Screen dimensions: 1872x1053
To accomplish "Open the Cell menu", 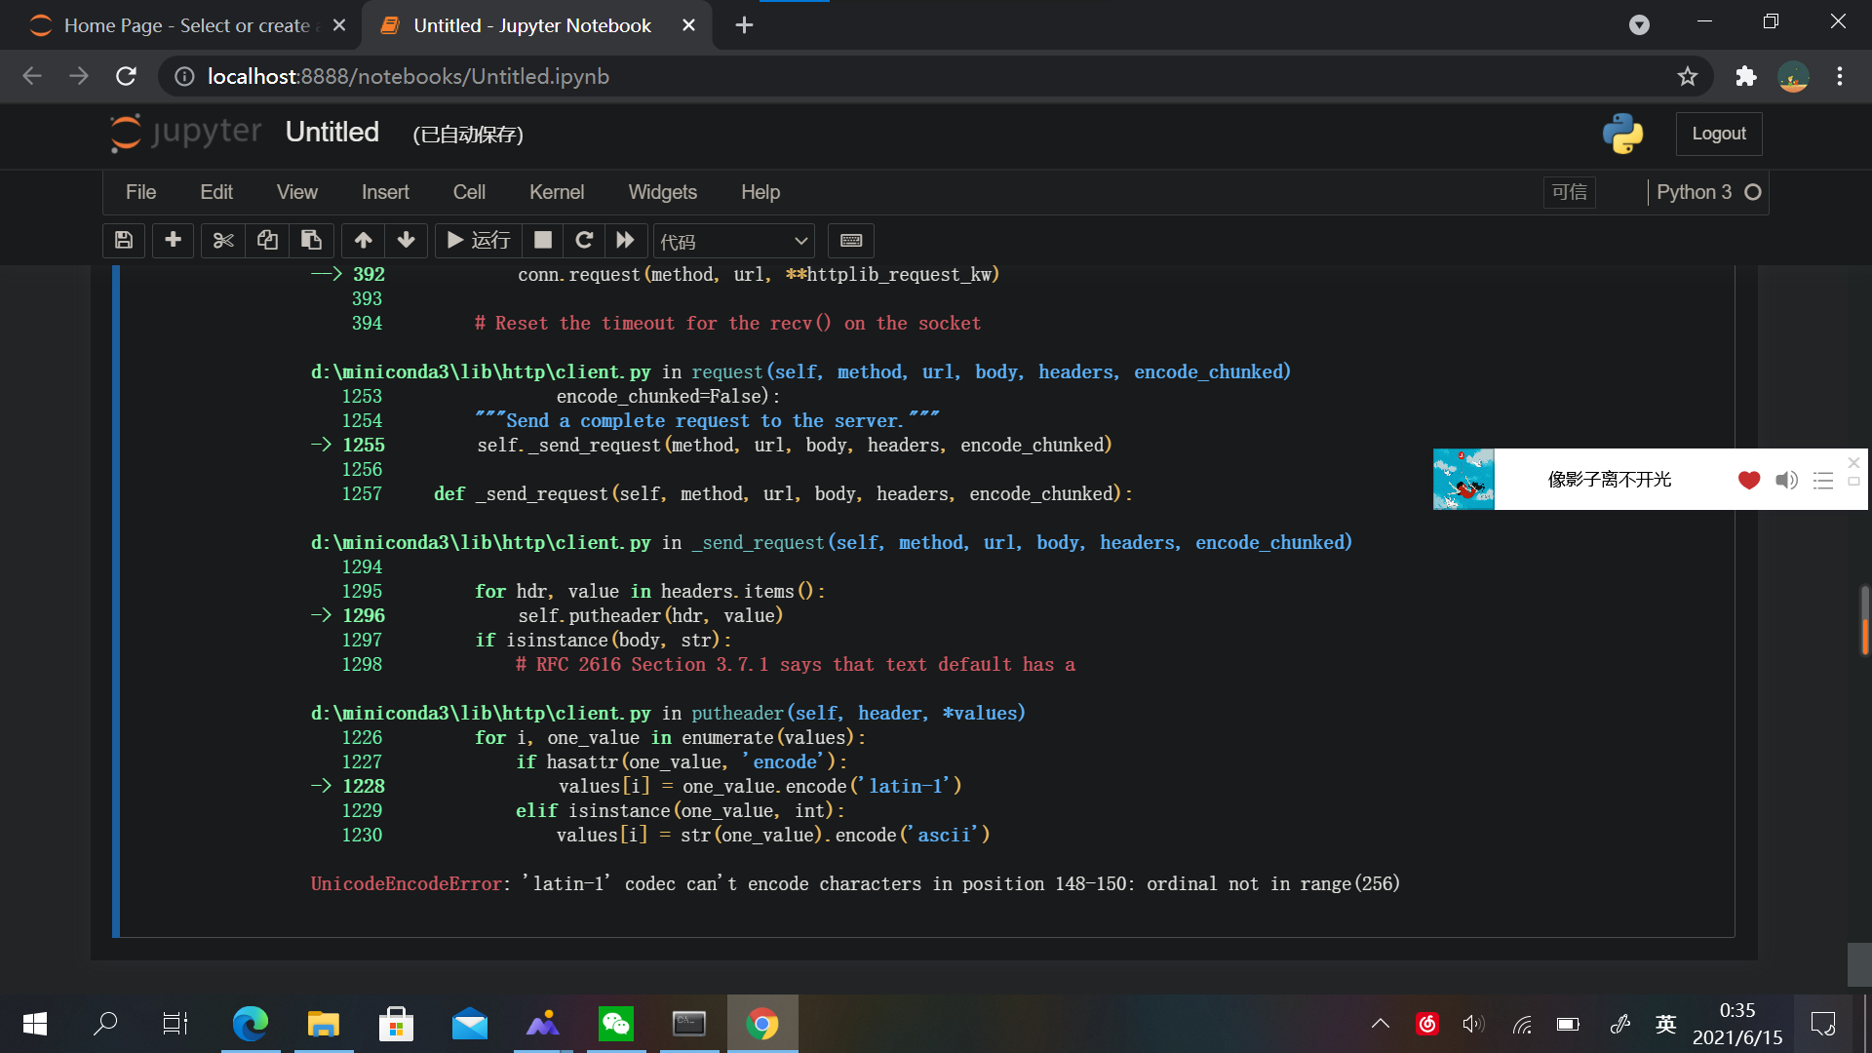I will click(x=469, y=192).
